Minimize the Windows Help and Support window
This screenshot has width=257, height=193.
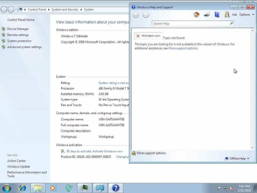(234, 7)
